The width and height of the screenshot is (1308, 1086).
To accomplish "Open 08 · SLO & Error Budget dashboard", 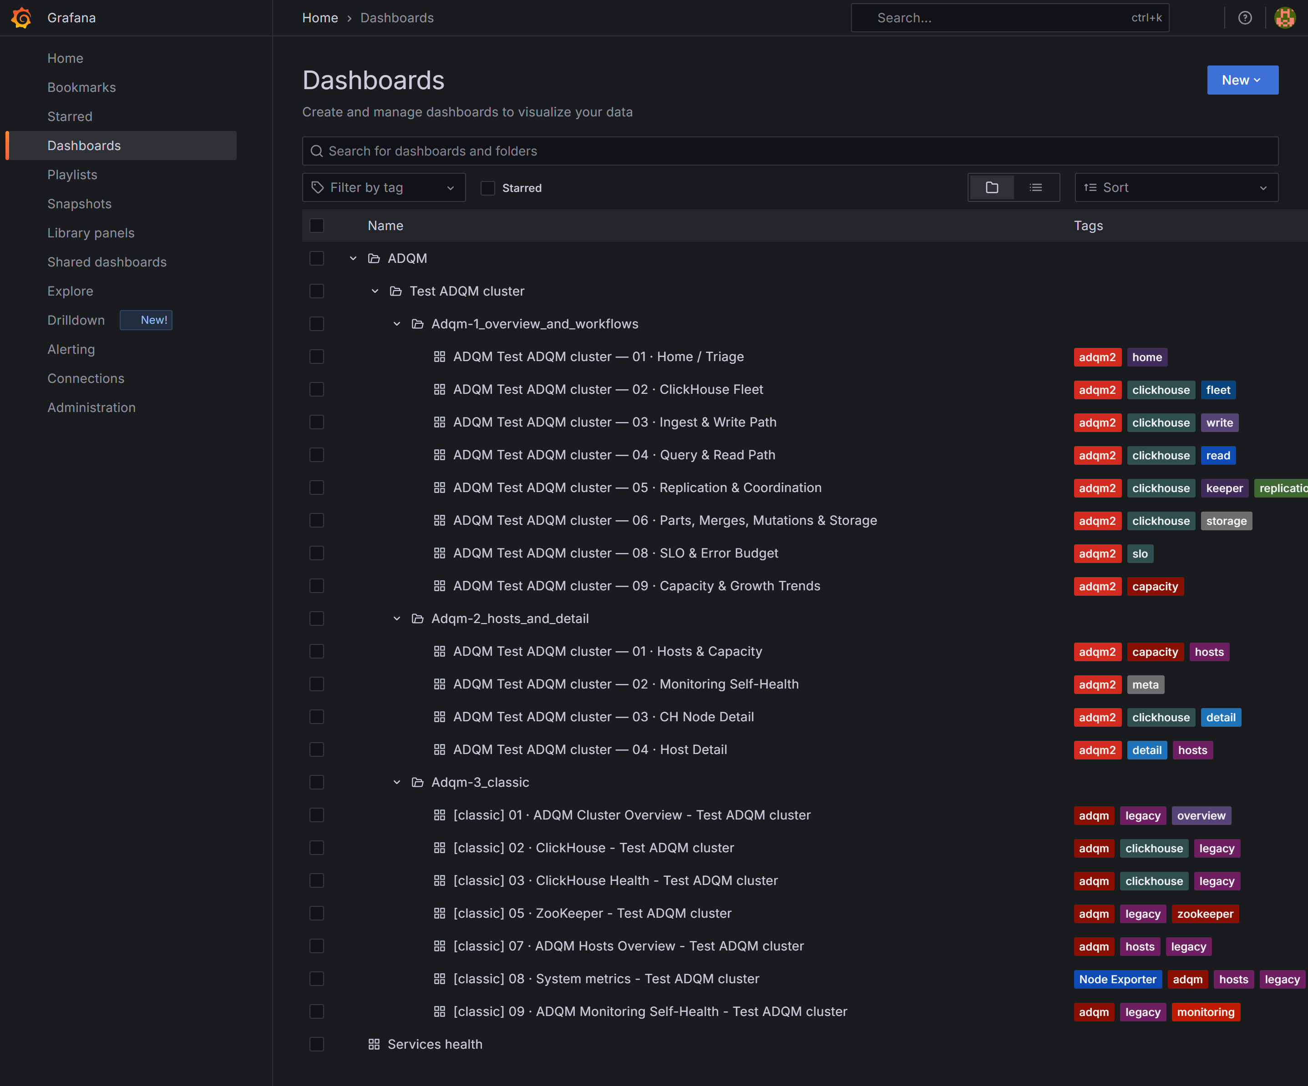I will click(615, 553).
